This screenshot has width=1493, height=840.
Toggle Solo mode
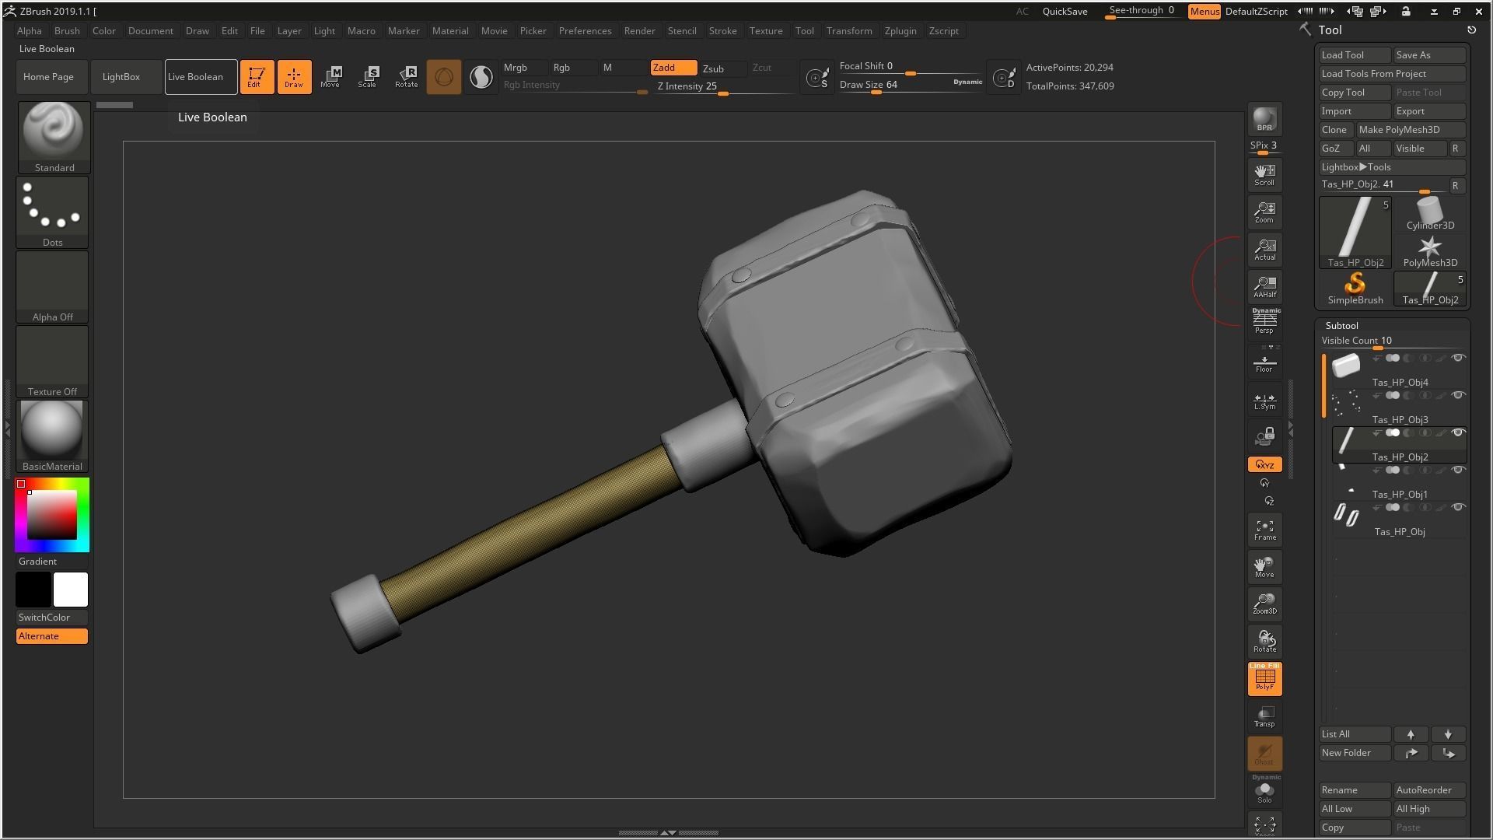1264,790
